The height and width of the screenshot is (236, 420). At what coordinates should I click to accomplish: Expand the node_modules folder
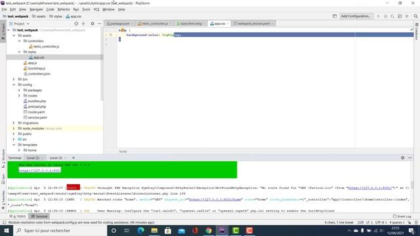pyautogui.click(x=14, y=128)
